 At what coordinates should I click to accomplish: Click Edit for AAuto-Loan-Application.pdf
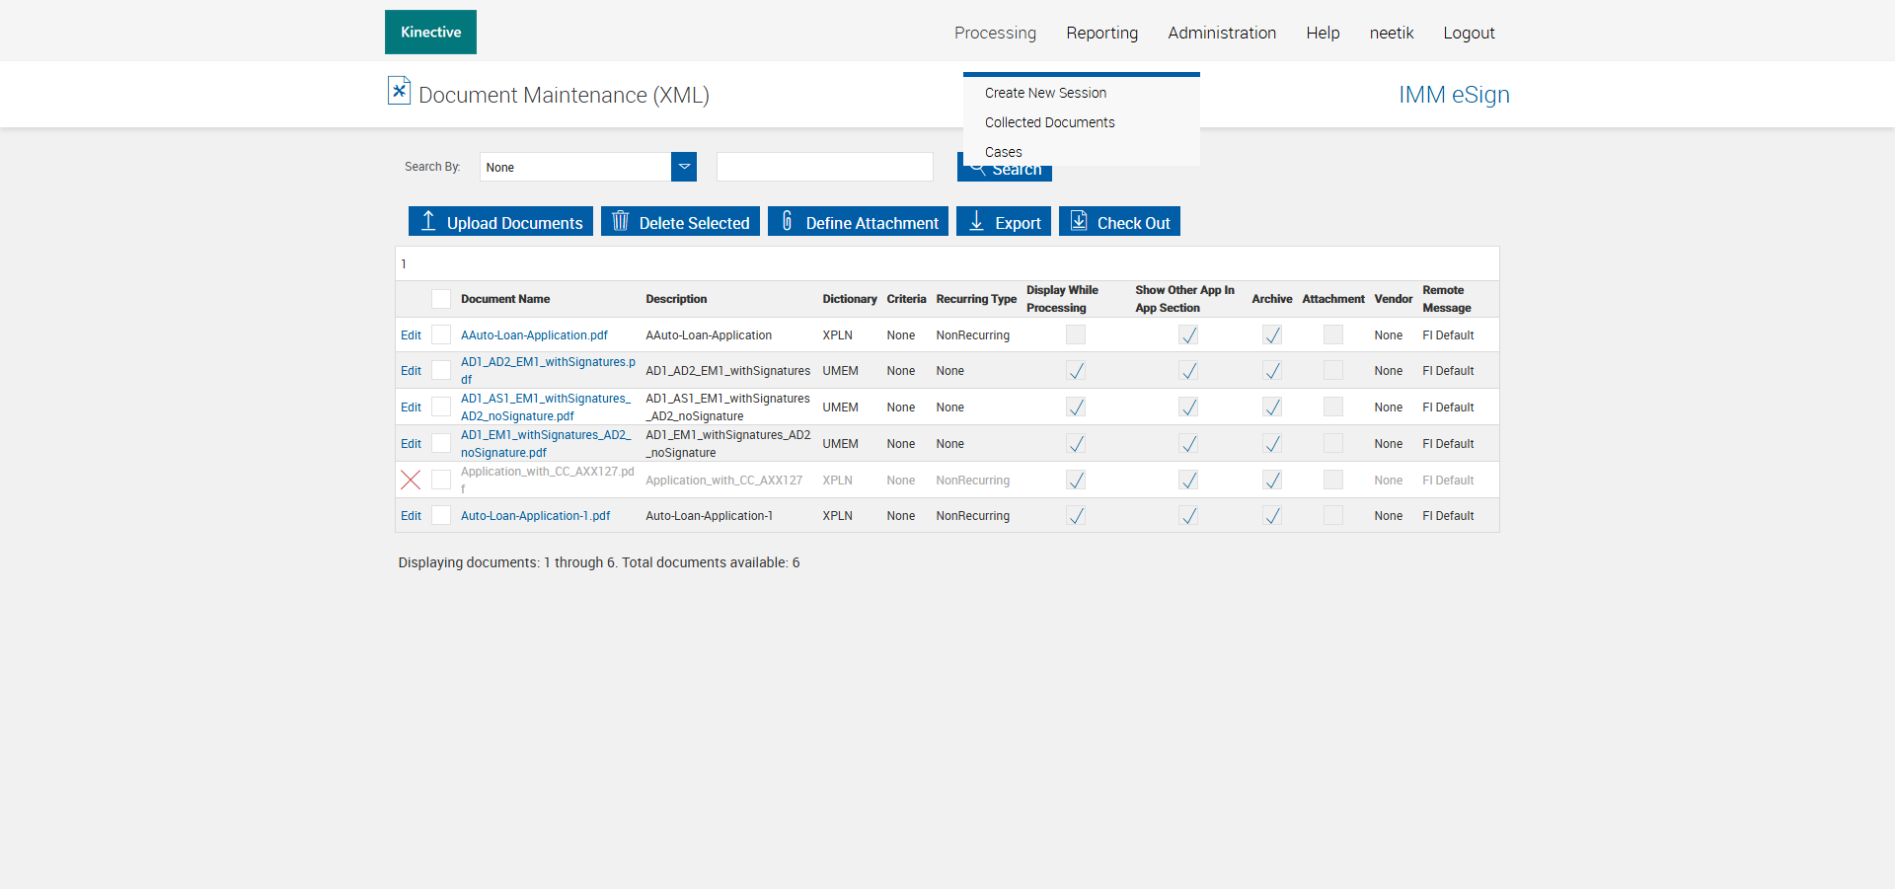click(x=411, y=335)
